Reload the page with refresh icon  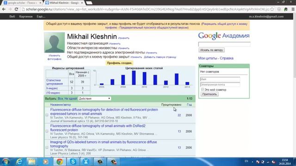(x=17, y=9)
